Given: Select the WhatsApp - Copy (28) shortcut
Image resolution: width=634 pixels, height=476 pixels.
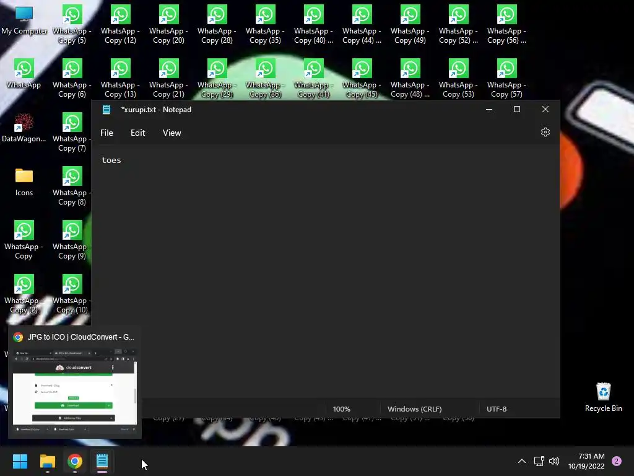Looking at the screenshot, I should click(x=217, y=24).
